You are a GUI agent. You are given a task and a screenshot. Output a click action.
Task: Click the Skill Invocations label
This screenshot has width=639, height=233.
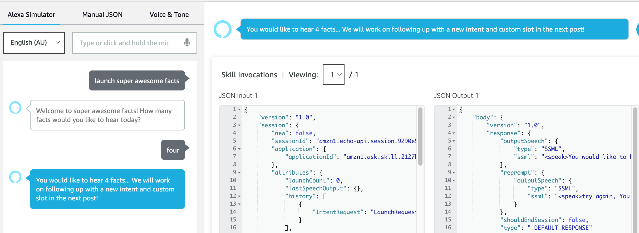249,75
